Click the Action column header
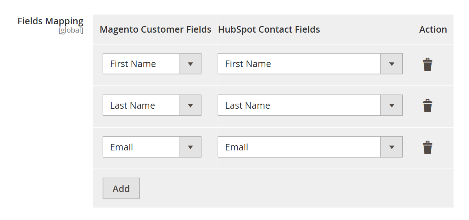This screenshot has width=469, height=220. (x=433, y=29)
